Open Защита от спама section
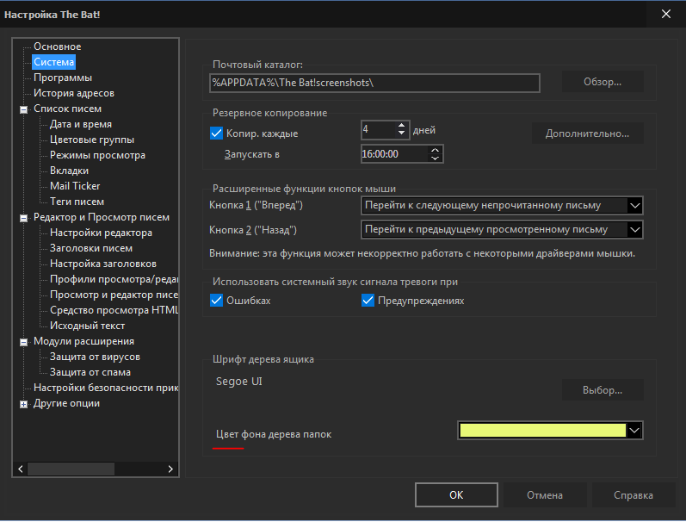Image resolution: width=686 pixels, height=522 pixels. [x=90, y=372]
